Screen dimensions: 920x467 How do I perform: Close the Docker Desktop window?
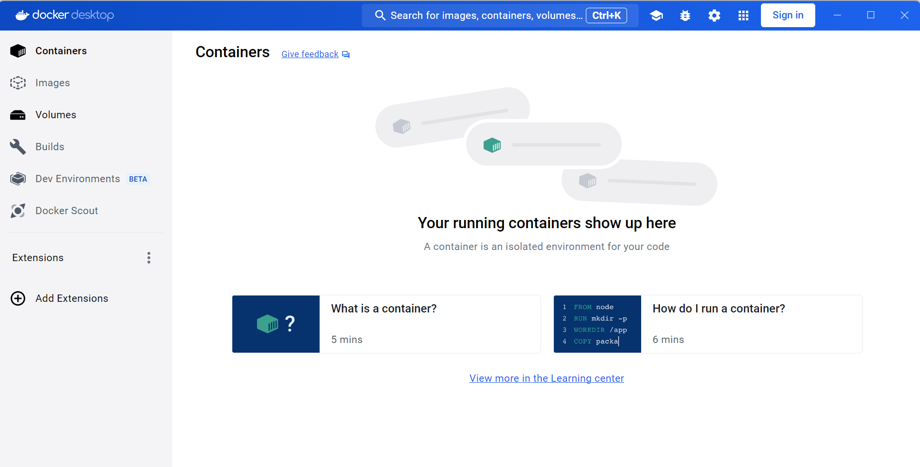(x=904, y=16)
